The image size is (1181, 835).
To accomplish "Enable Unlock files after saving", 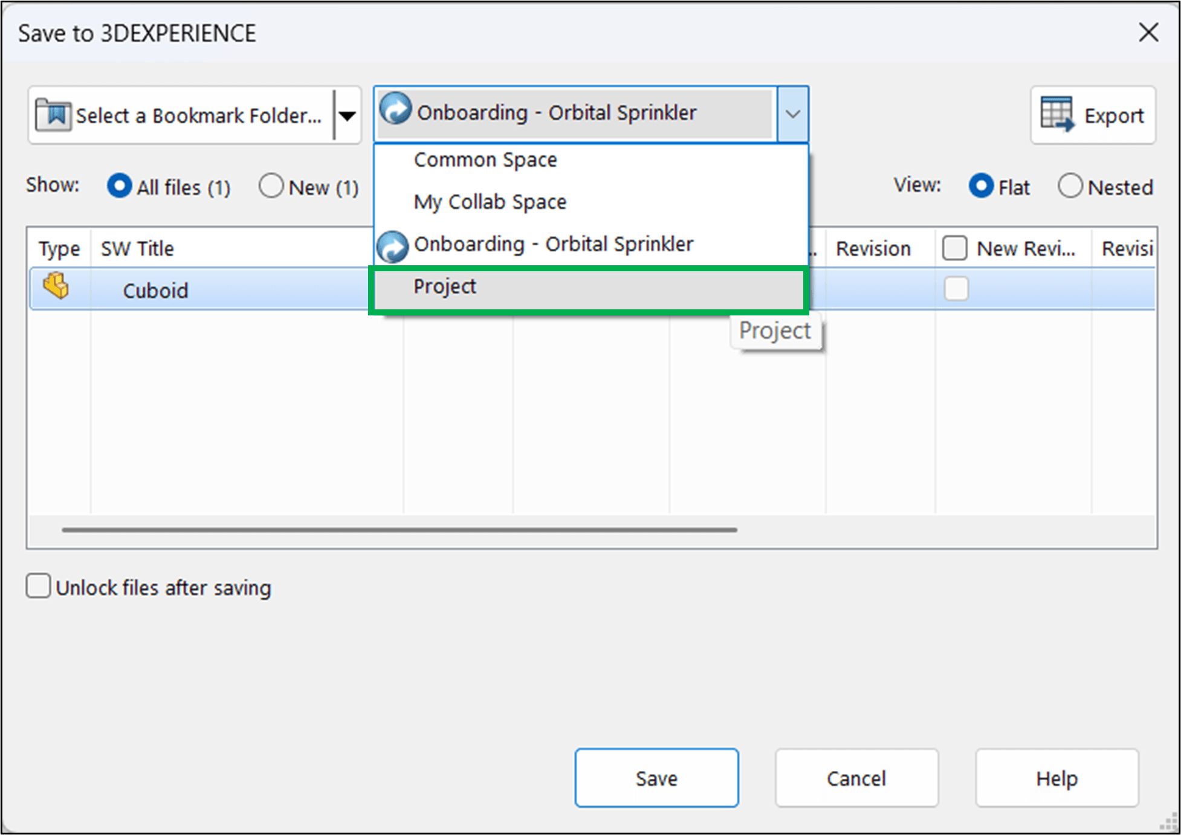I will pos(37,586).
